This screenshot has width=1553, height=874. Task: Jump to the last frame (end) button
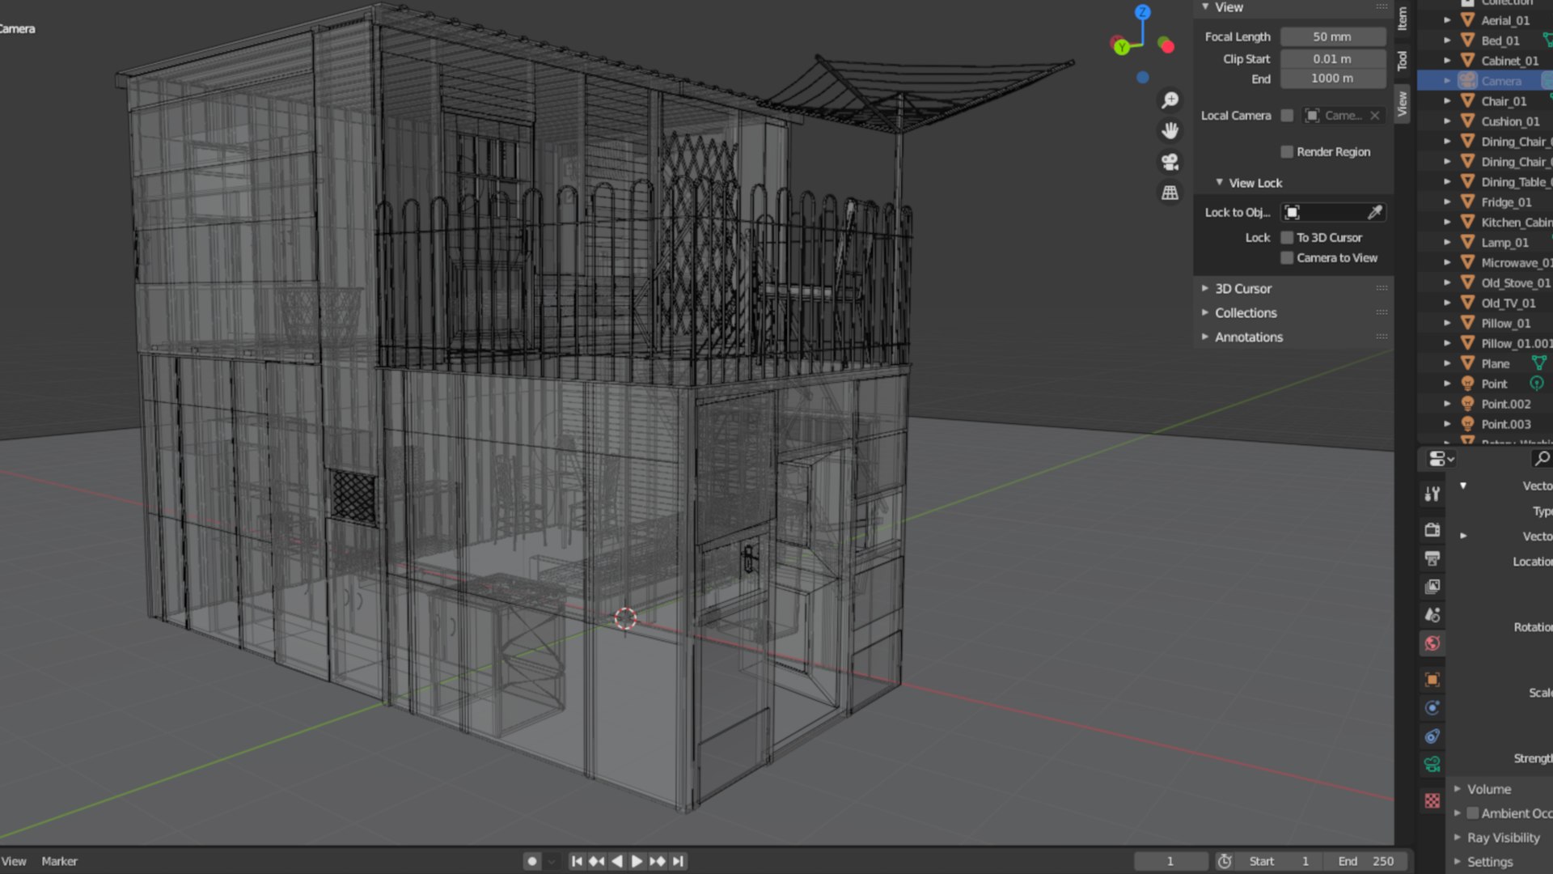point(678,861)
